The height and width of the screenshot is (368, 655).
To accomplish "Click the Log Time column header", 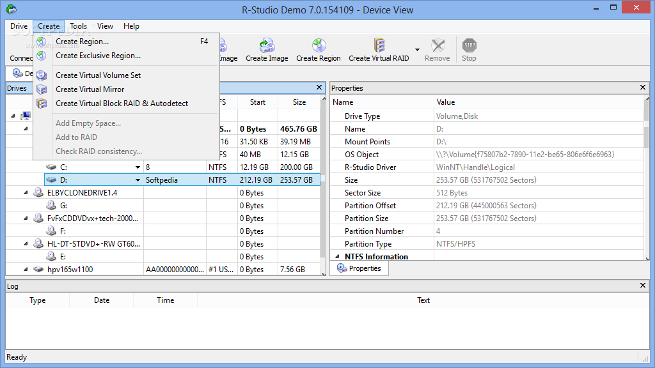I will (166, 300).
